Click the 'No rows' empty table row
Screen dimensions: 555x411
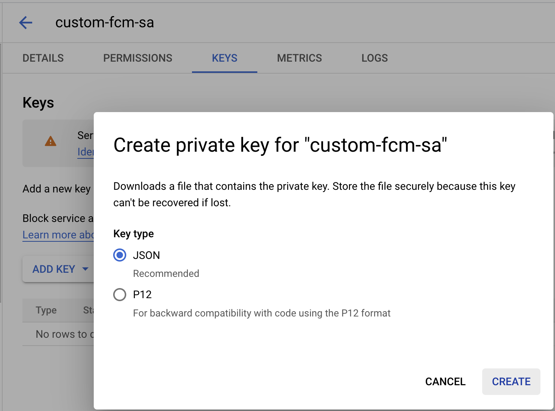(62, 334)
